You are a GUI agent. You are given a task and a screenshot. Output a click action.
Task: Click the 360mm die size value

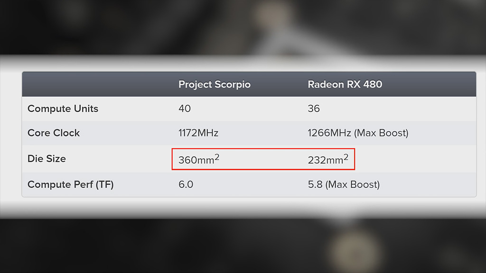pyautogui.click(x=196, y=160)
